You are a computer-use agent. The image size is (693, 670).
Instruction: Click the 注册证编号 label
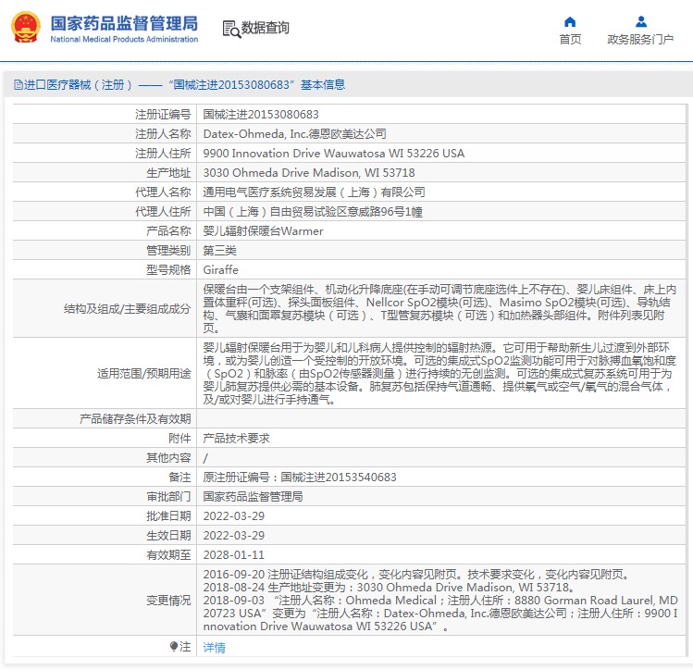[163, 115]
